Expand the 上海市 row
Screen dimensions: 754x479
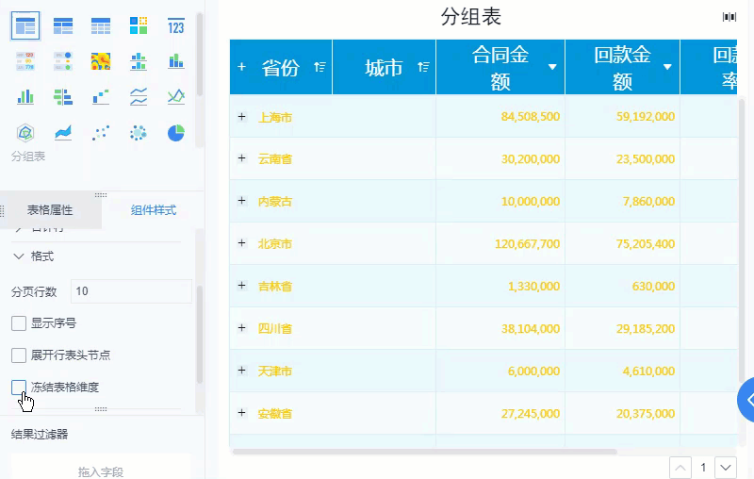pos(242,117)
